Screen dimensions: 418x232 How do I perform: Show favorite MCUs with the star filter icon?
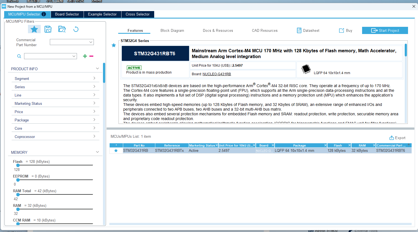tap(34, 29)
